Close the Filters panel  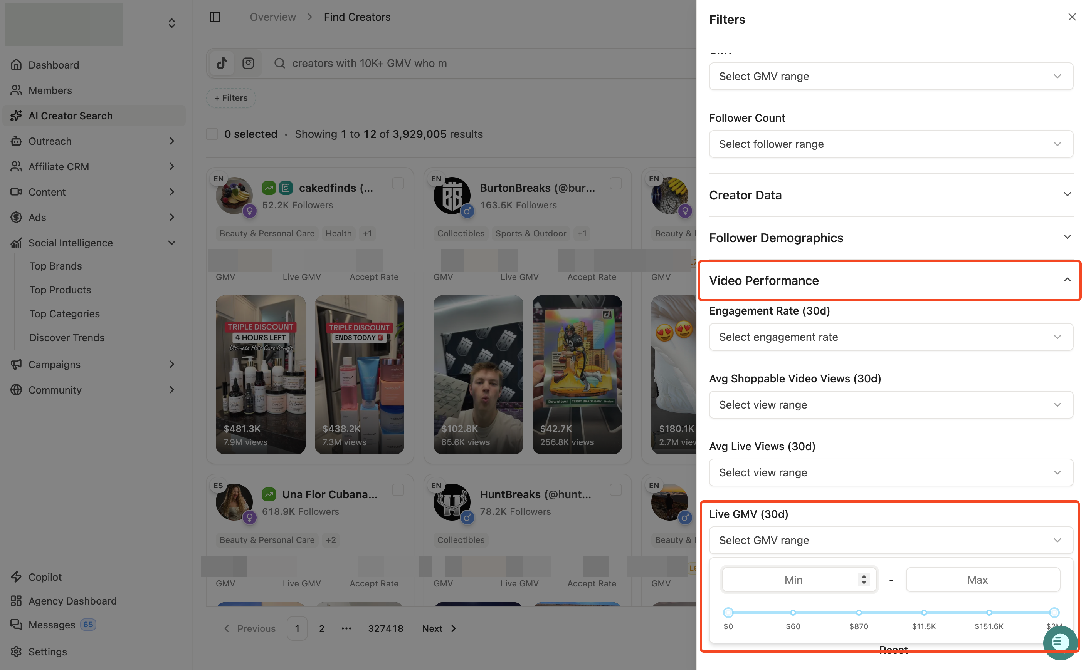point(1072,17)
